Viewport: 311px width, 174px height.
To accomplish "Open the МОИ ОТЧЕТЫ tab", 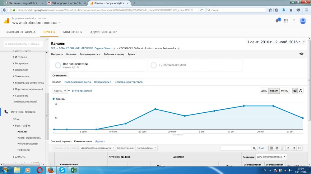I will coord(73,32).
